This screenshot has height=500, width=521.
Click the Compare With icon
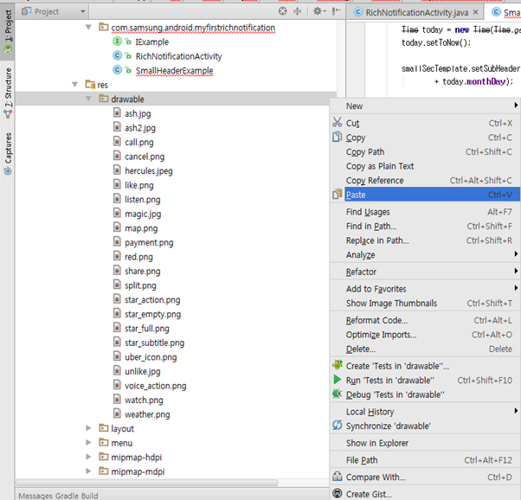tap(338, 477)
